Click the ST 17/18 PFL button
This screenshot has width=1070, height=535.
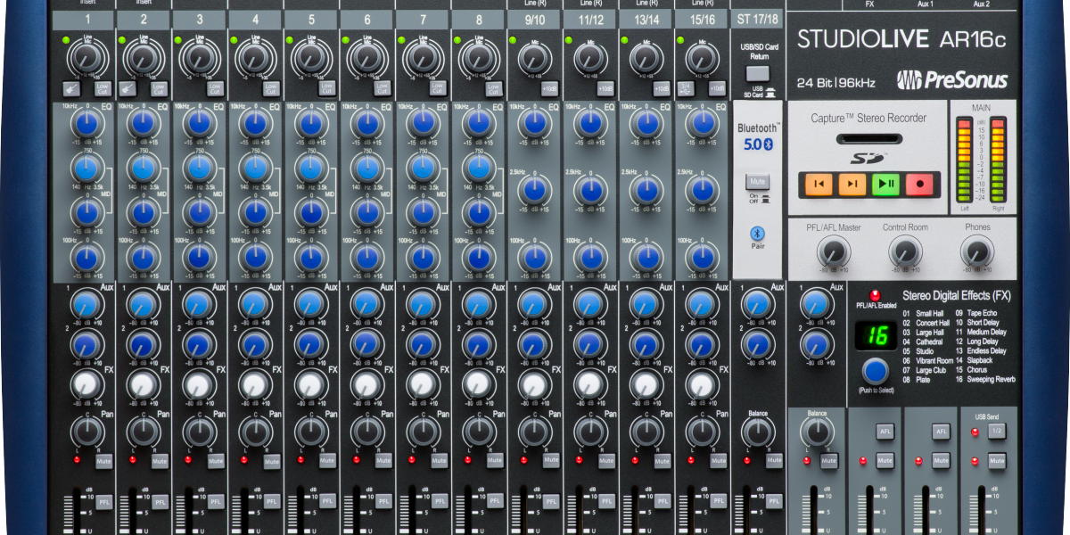pos(773,501)
